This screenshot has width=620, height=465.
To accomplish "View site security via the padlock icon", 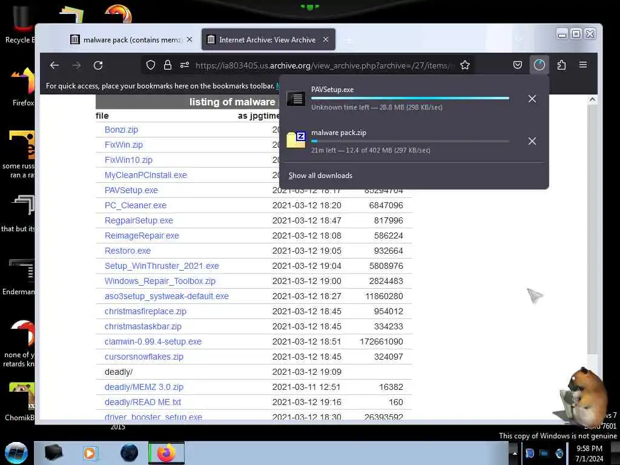I will [168, 65].
